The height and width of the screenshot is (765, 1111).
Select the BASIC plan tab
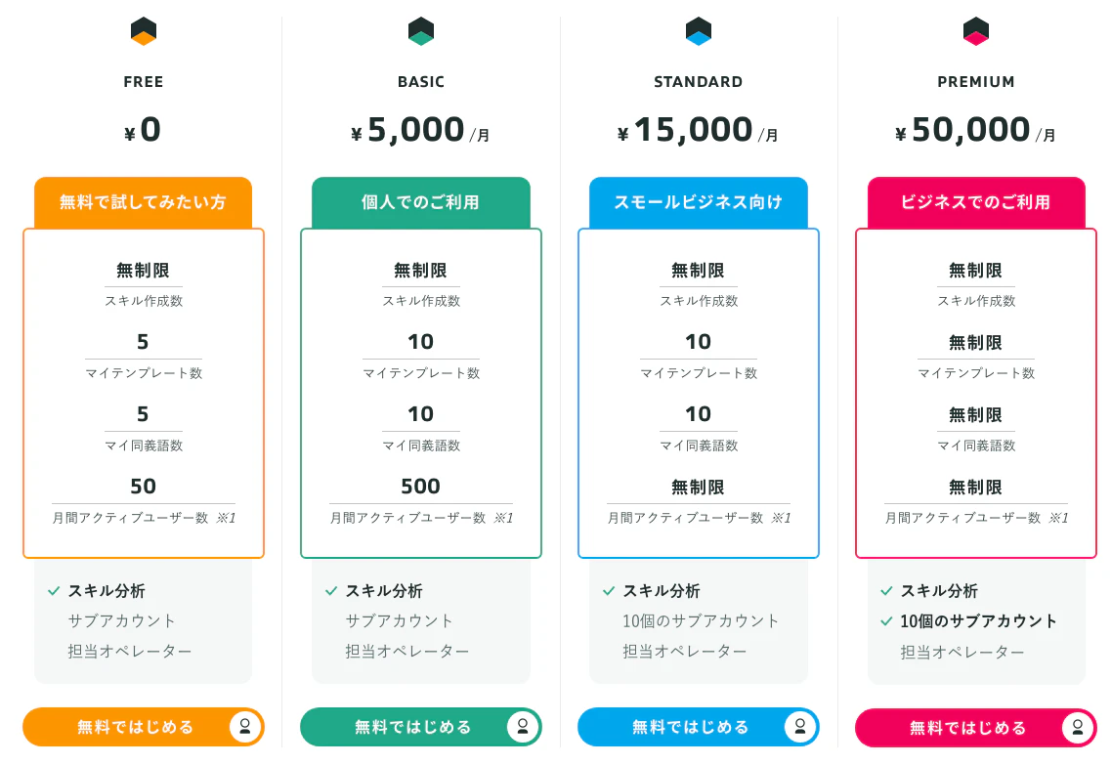[421, 82]
